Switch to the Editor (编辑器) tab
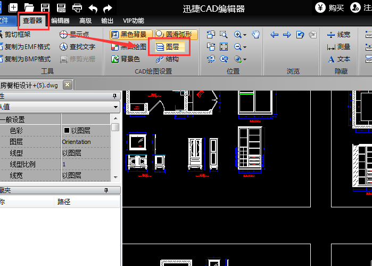Image resolution: width=372 pixels, height=266 pixels. tap(60, 21)
